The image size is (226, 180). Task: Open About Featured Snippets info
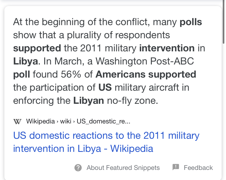pyautogui.click(x=123, y=168)
